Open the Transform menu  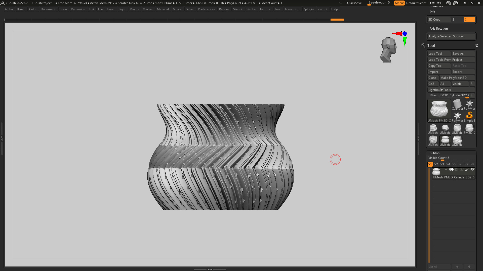point(292,9)
